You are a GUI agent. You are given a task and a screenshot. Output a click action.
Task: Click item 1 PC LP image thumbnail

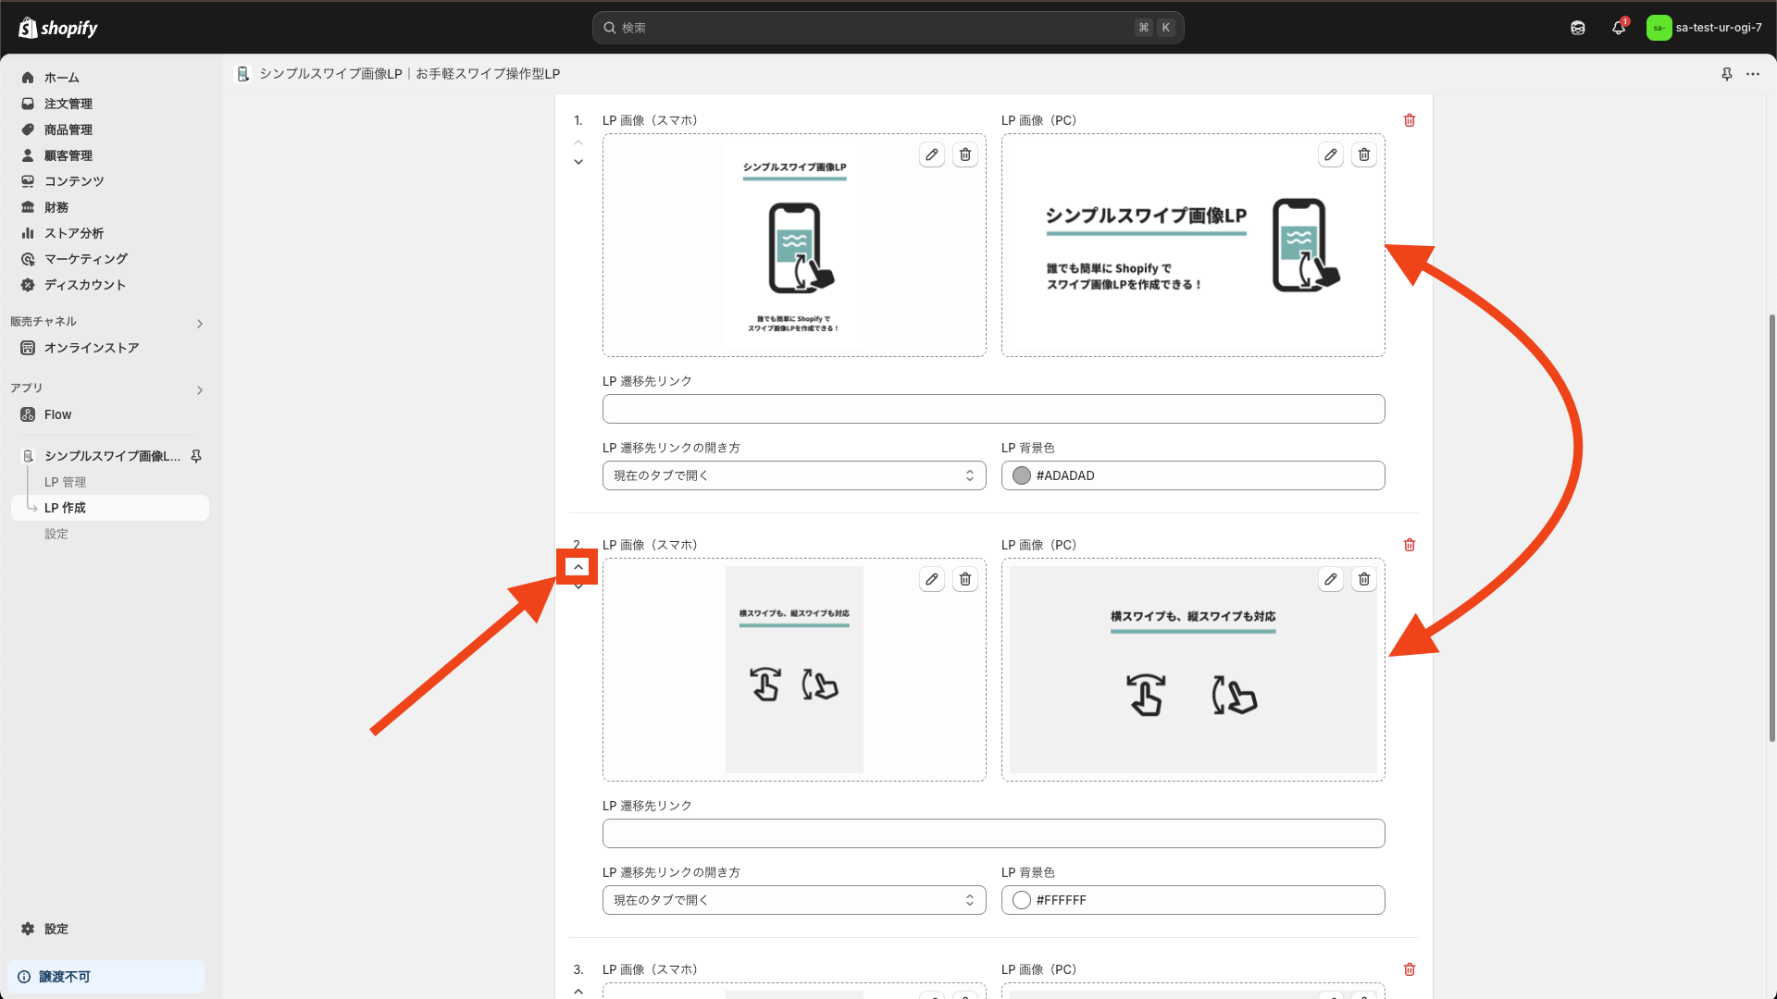click(x=1193, y=245)
